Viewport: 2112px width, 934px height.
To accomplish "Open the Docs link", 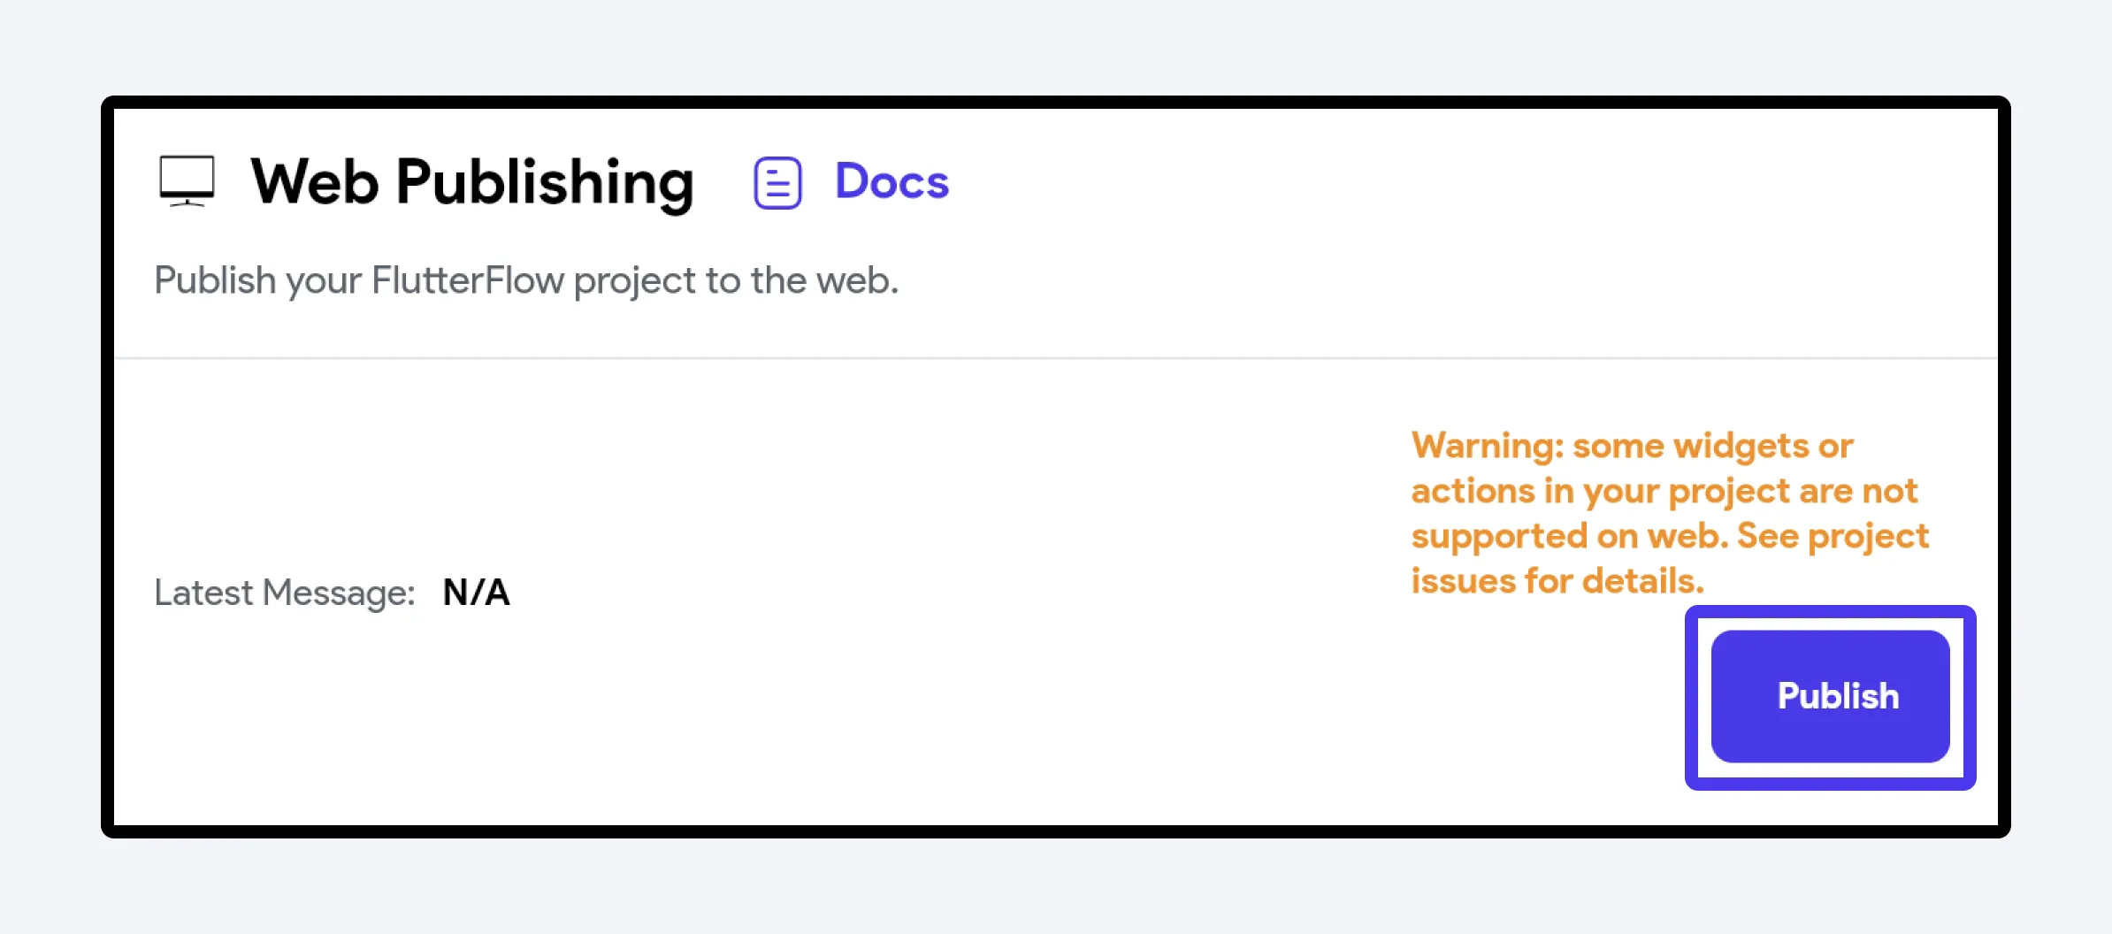I will click(891, 181).
